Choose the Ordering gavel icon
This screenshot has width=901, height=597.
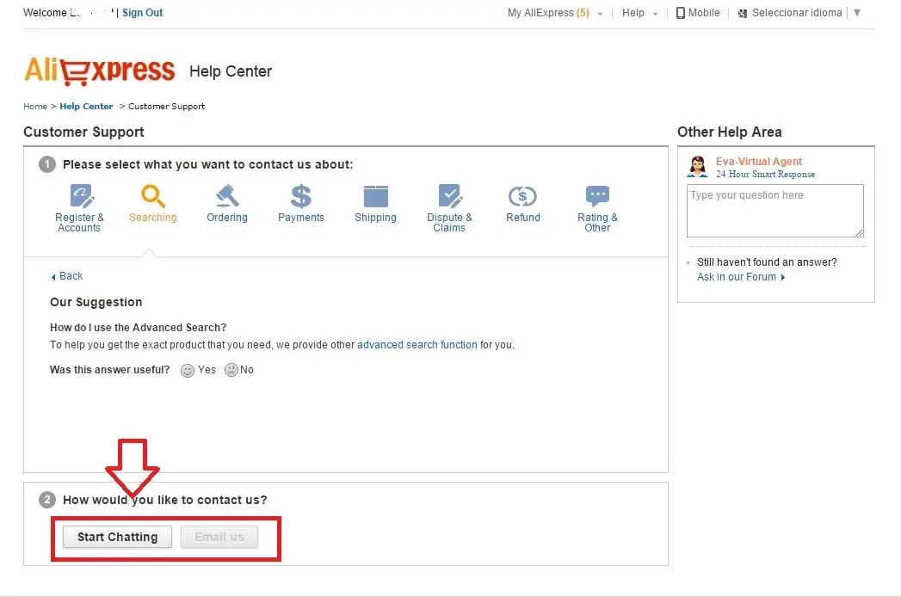pos(227,196)
